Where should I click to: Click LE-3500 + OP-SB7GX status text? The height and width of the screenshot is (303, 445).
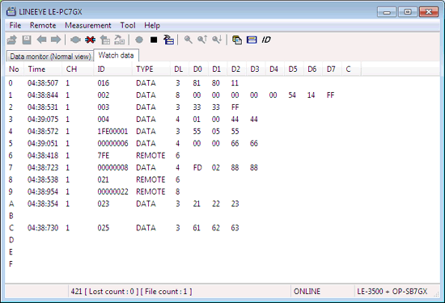[x=392, y=292]
